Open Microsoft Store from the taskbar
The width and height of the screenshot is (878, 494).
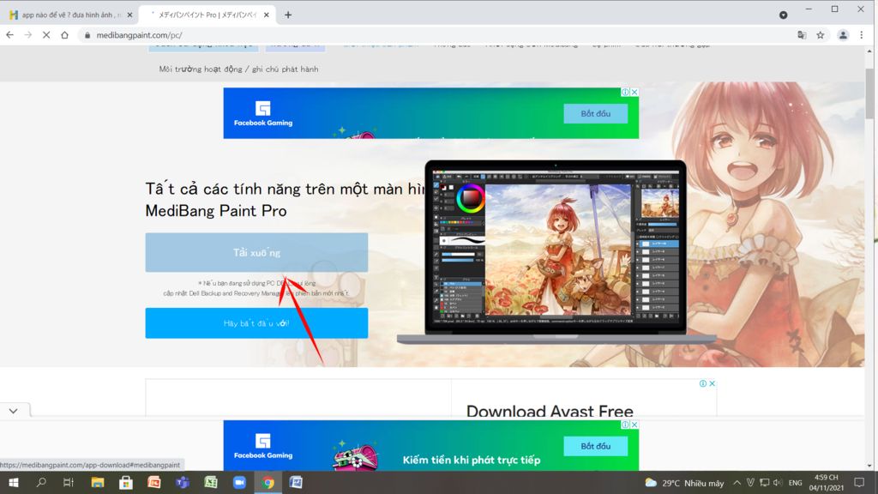pyautogui.click(x=126, y=482)
